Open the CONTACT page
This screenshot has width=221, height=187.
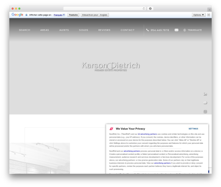pos(127,30)
